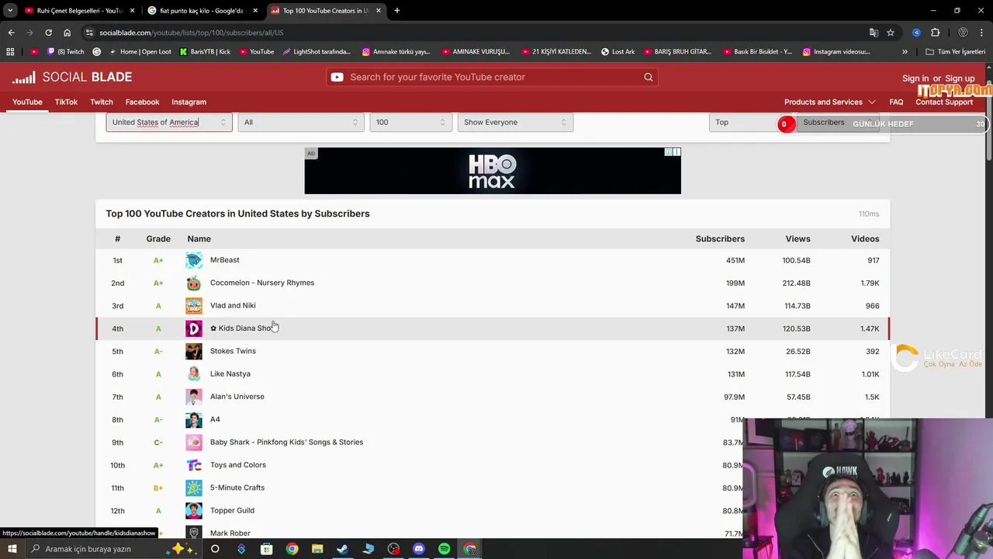The height and width of the screenshot is (559, 993).
Task: Switch to the YouTube platform tab
Action: (27, 102)
